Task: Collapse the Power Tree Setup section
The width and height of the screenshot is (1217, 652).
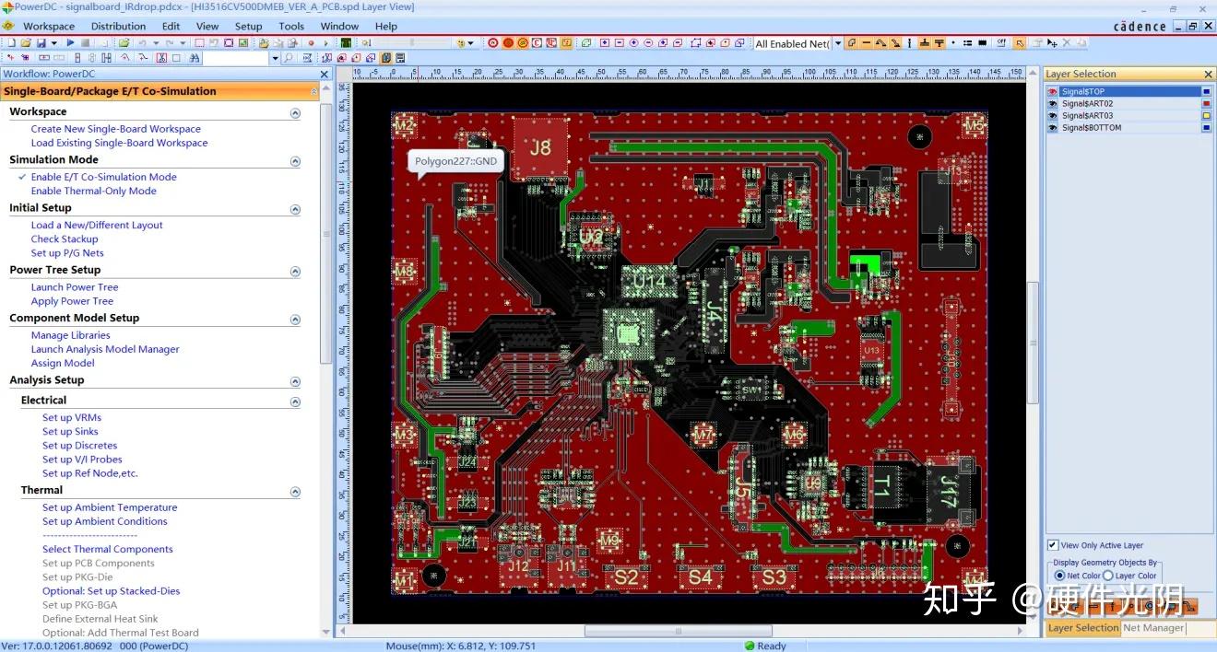Action: 295,272
